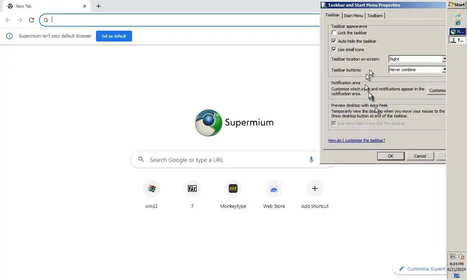Click Taskbar and Start Menu Properties title bar
The height and width of the screenshot is (280, 467).
(383, 5)
